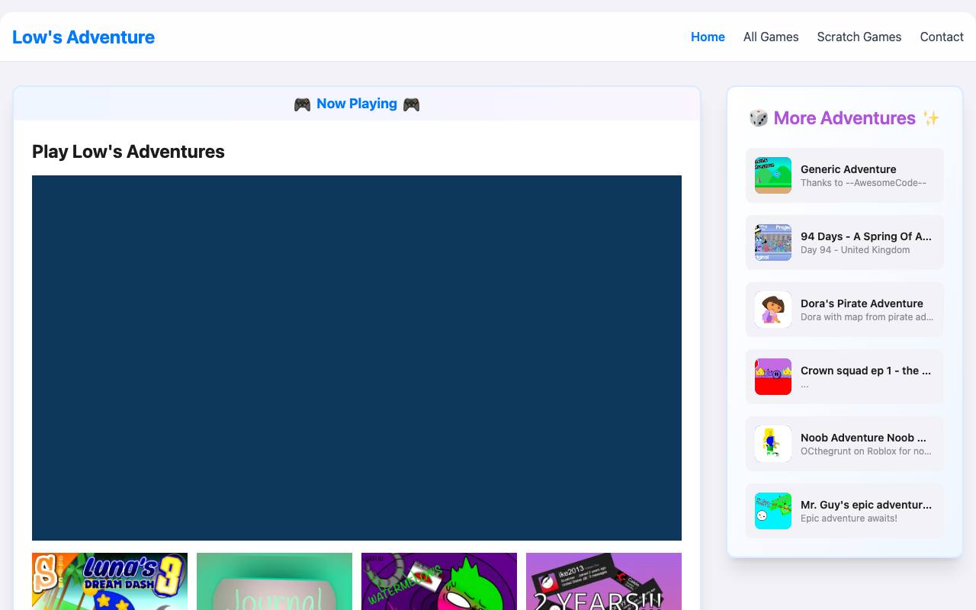Click the 'Epic adventure awaits!' subtitle
Viewport: 976px width, 610px height.
click(x=849, y=518)
